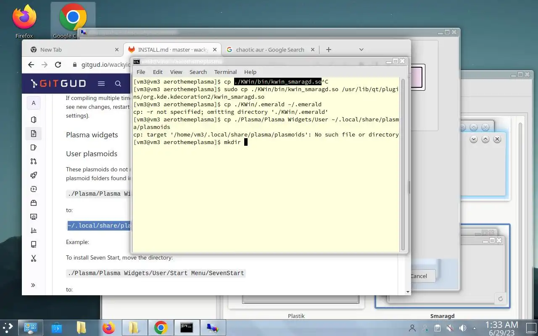Open Snippets scissors icon in the sidebar
This screenshot has height=336, width=538.
click(x=34, y=258)
